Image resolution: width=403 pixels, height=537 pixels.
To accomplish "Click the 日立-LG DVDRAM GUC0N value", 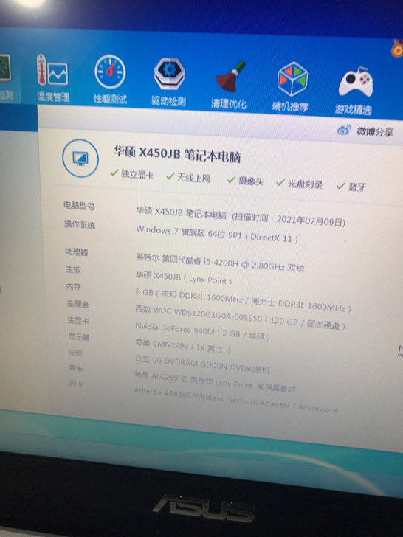I will pos(202,364).
